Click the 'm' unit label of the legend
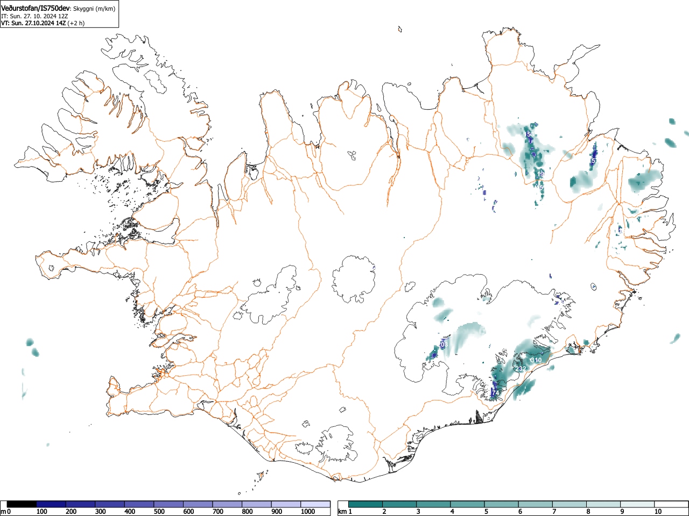Screen dimensions: 689x516 3,512
